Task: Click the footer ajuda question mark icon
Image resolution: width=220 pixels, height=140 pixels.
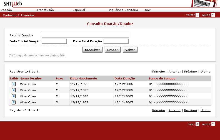Action: (213, 124)
